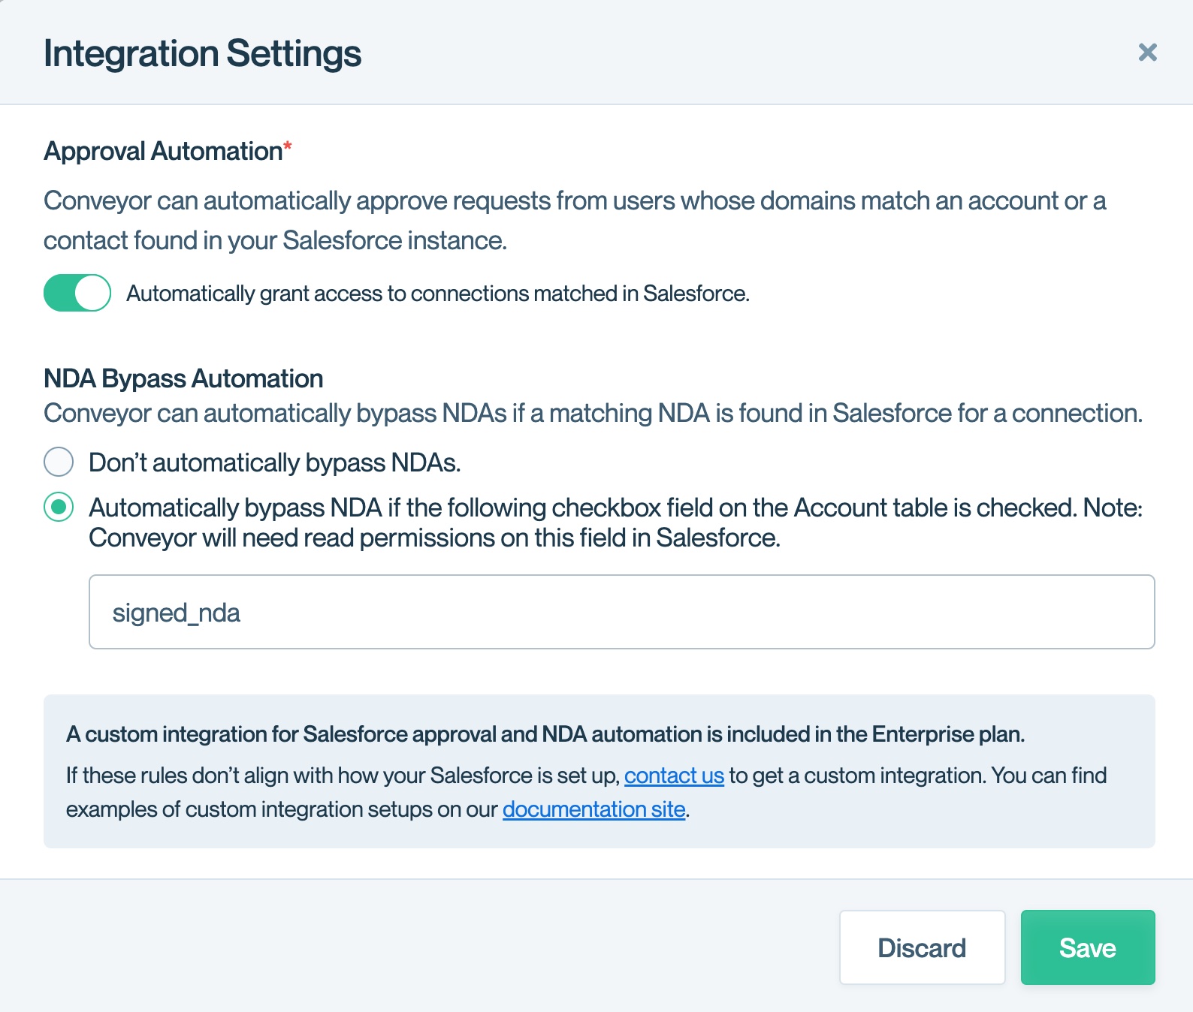
Task: Click the signed_nda field name input
Action: click(x=621, y=612)
